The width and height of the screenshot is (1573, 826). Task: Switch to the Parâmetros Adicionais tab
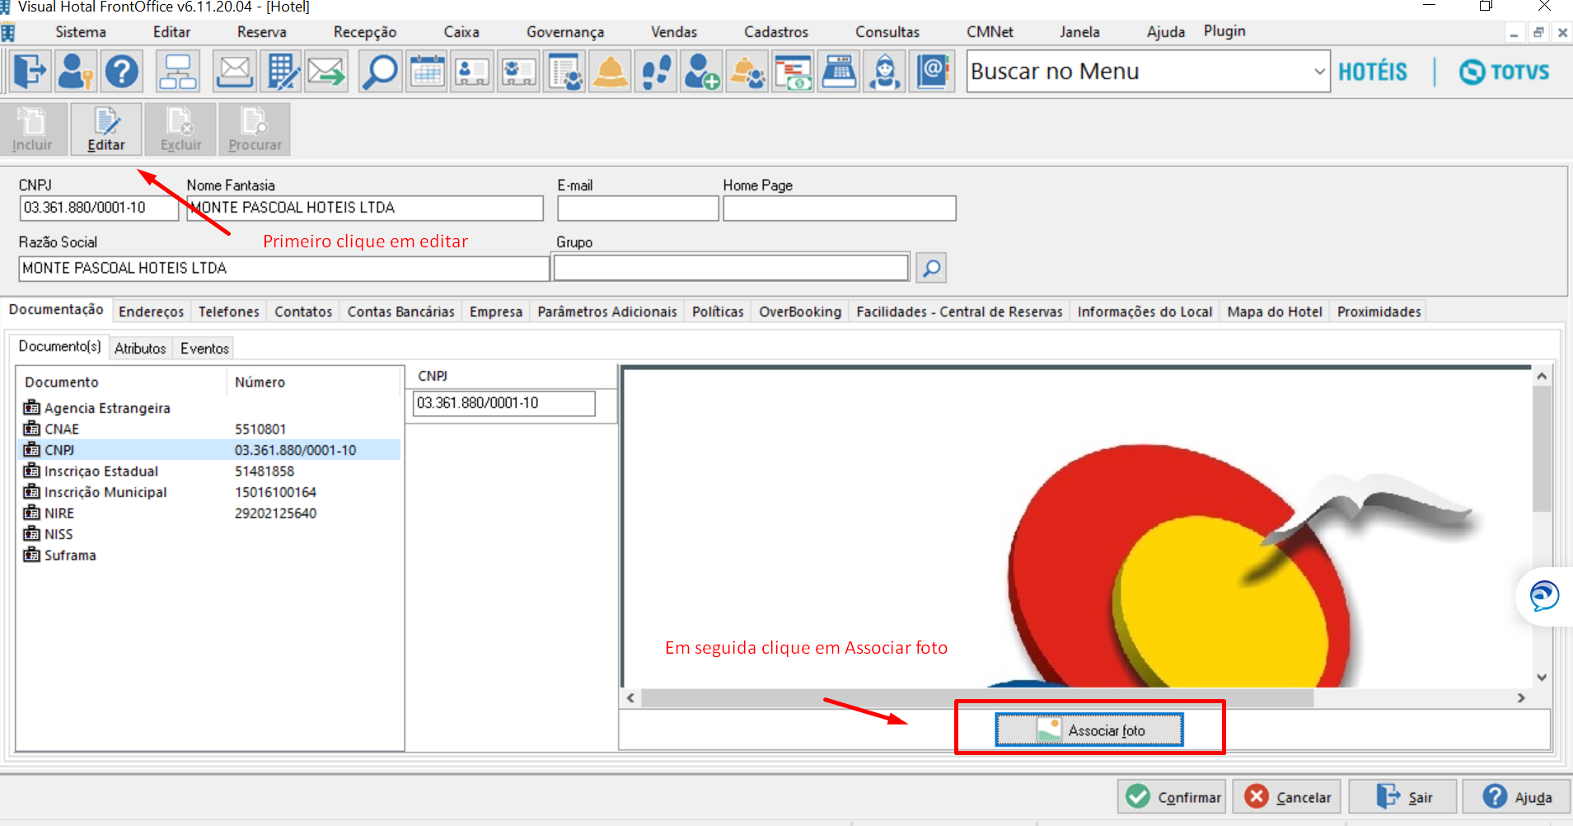click(x=607, y=312)
